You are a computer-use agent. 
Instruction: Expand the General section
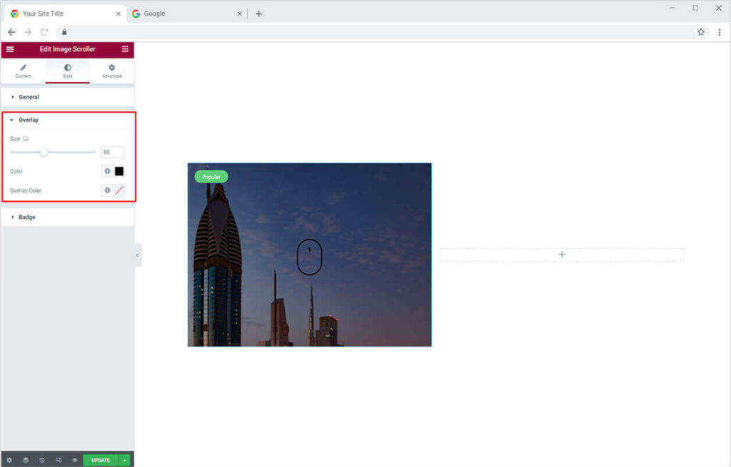click(x=29, y=97)
